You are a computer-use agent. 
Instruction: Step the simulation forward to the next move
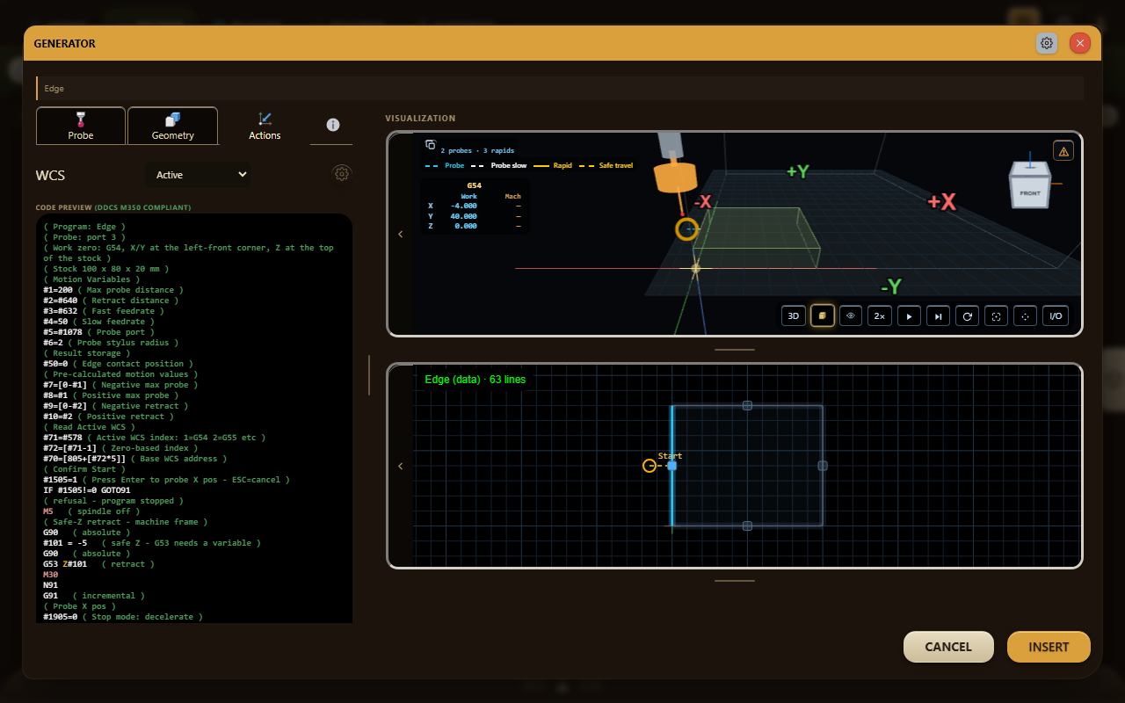[x=938, y=315]
